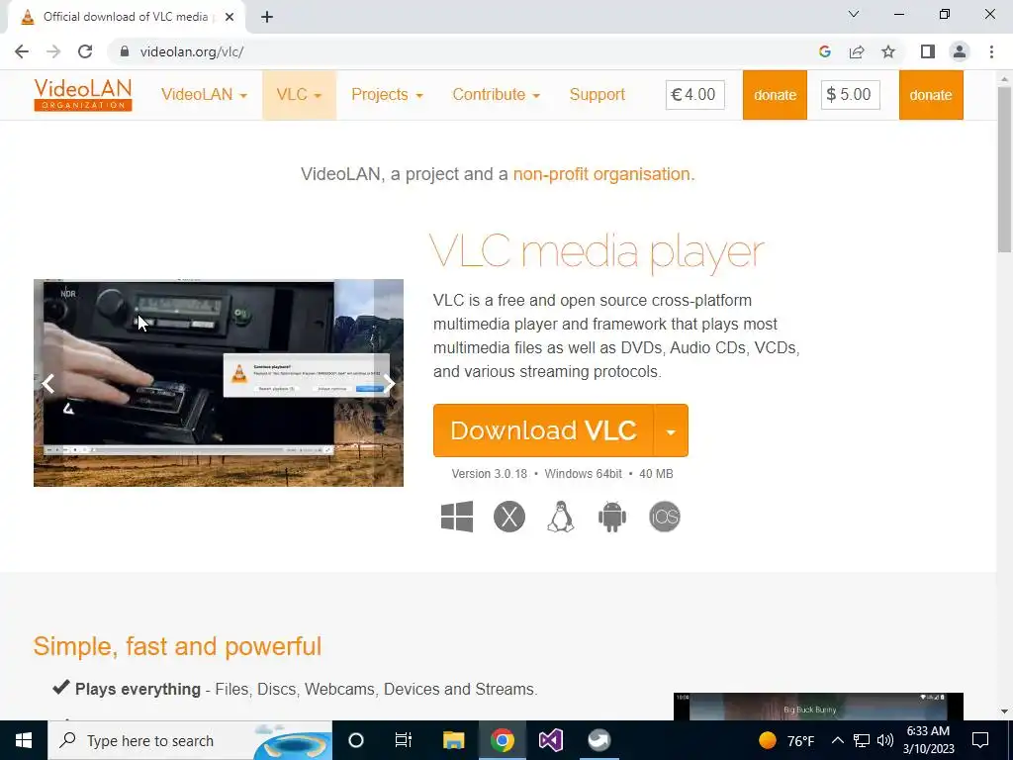
Task: Reload the videolan.org page
Action: (85, 51)
